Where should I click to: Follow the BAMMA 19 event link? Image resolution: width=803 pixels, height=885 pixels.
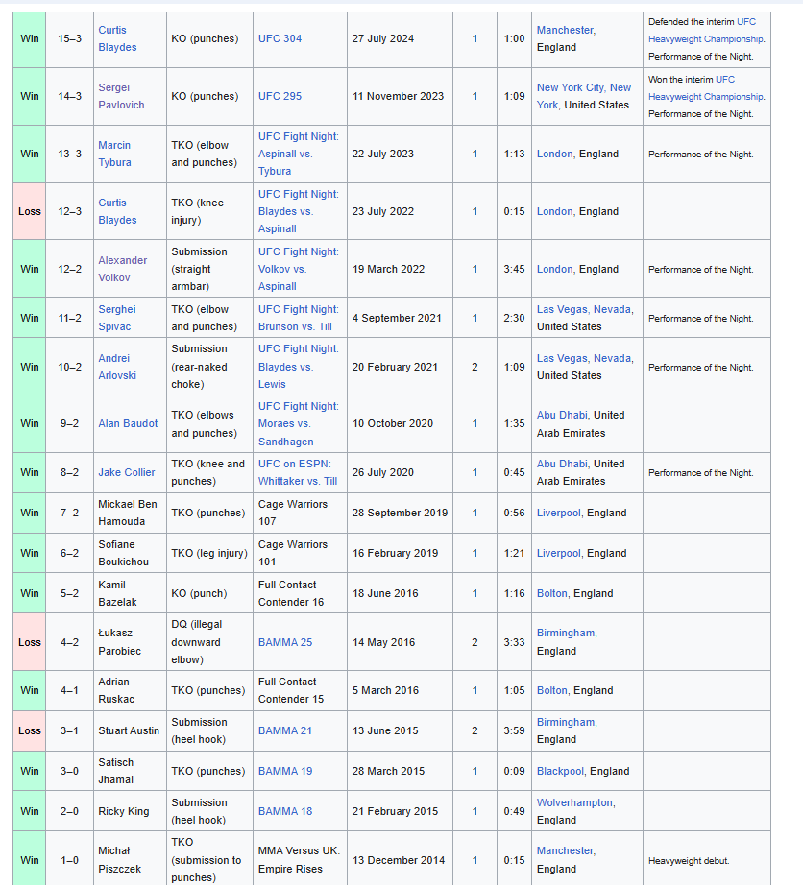click(x=285, y=771)
